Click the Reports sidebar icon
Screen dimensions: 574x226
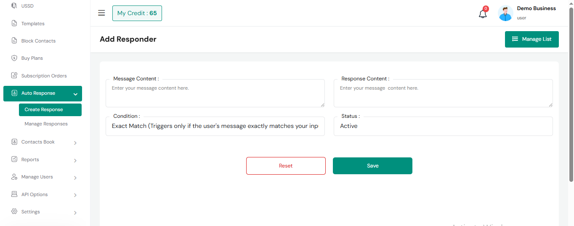click(x=14, y=160)
